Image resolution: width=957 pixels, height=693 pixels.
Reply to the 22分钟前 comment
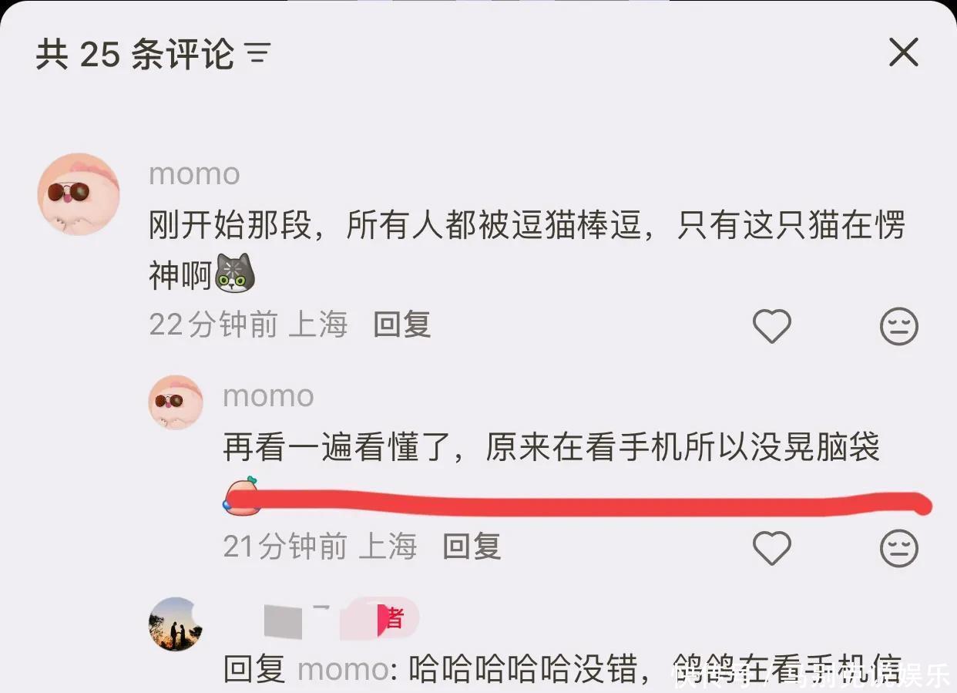[x=401, y=325]
